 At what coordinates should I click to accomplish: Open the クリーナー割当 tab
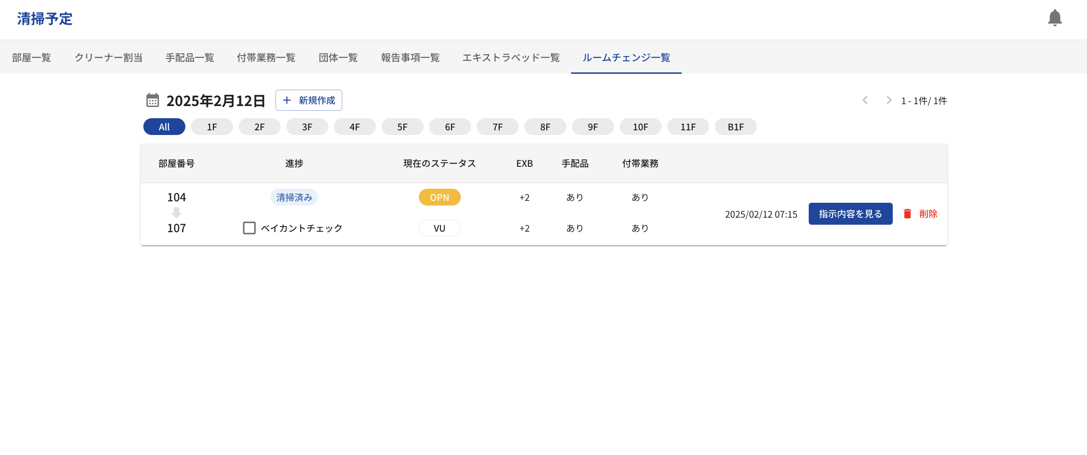[x=108, y=57]
